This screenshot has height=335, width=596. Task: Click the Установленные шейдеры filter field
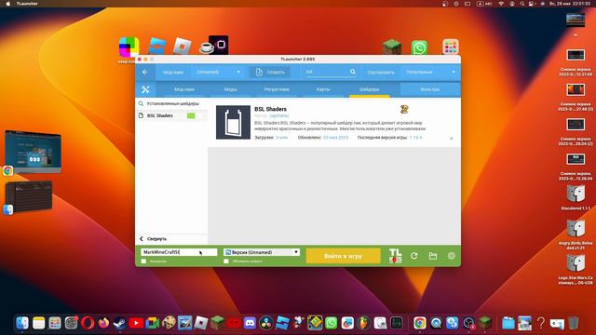click(173, 103)
